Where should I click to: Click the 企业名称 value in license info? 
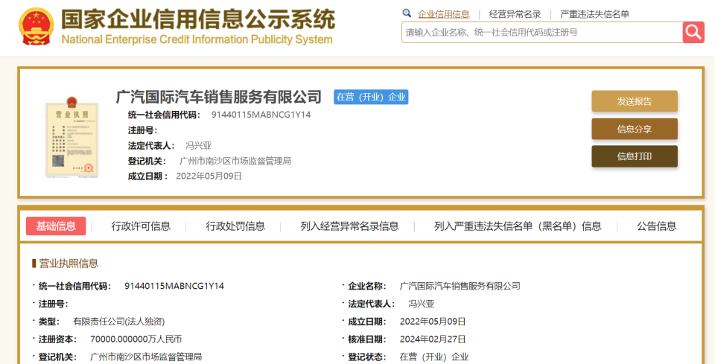coord(460,286)
